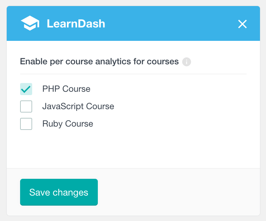Select the JavaScript Course label text

click(78, 106)
